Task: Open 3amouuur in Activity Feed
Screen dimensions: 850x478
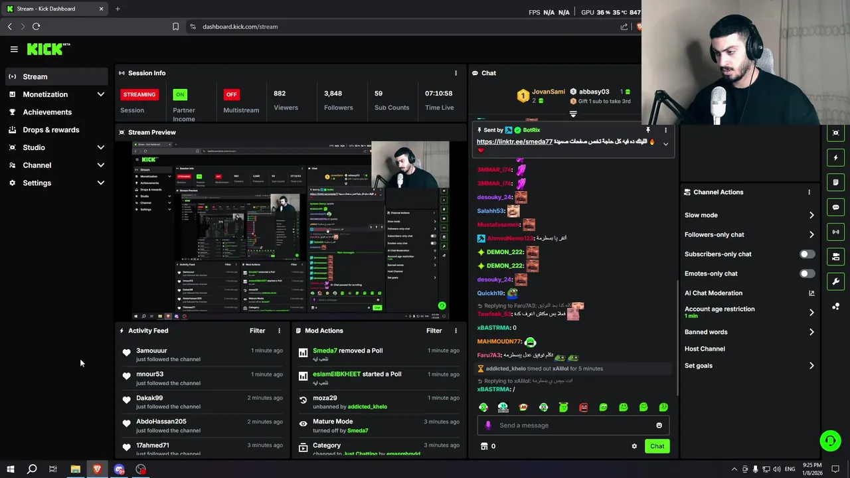Action: (x=151, y=351)
